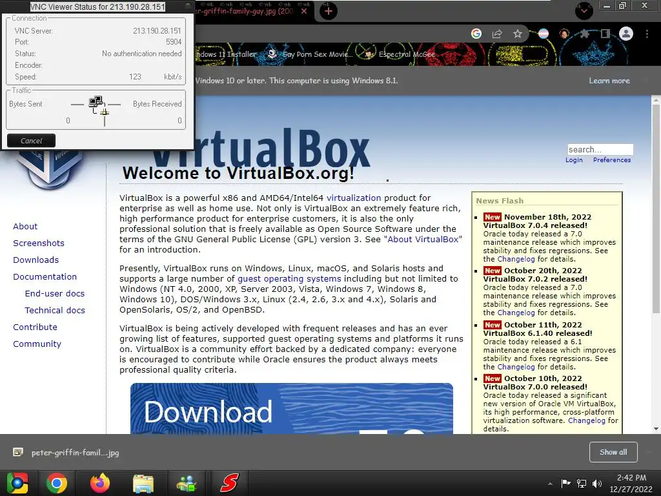Open the Chrome profile avatar

[x=626, y=34]
